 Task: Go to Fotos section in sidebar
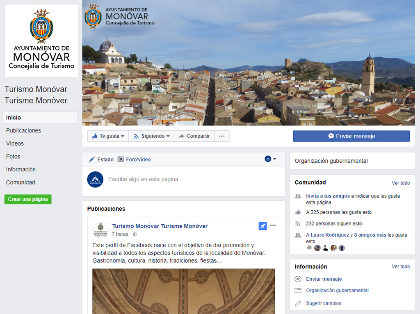click(x=13, y=157)
